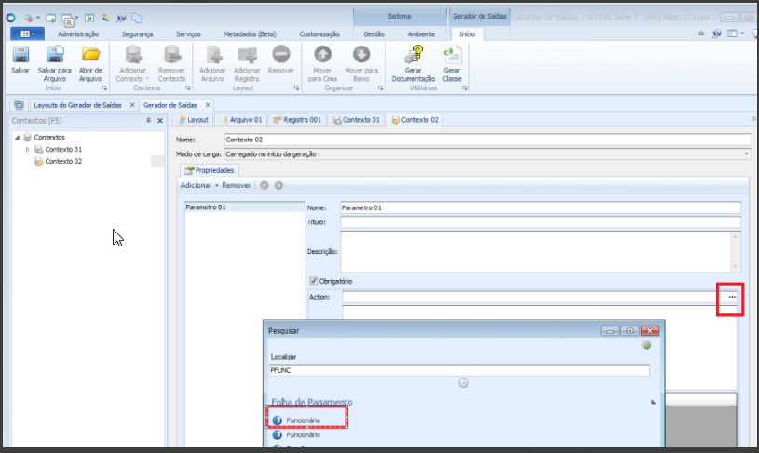Image resolution: width=759 pixels, height=453 pixels.
Task: Toggle the Obrigatório checkbox
Action: point(314,281)
